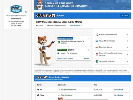
Task: Click the US $44.99 price button
Action: (125, 16)
